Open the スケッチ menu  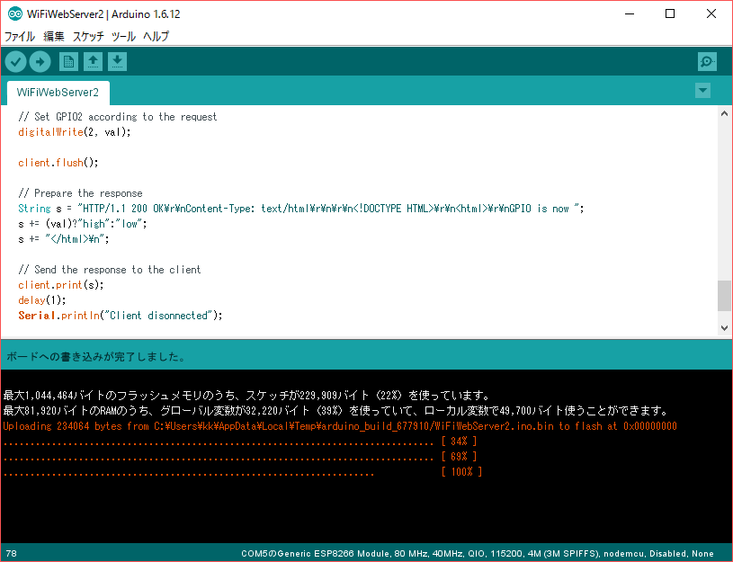88,37
